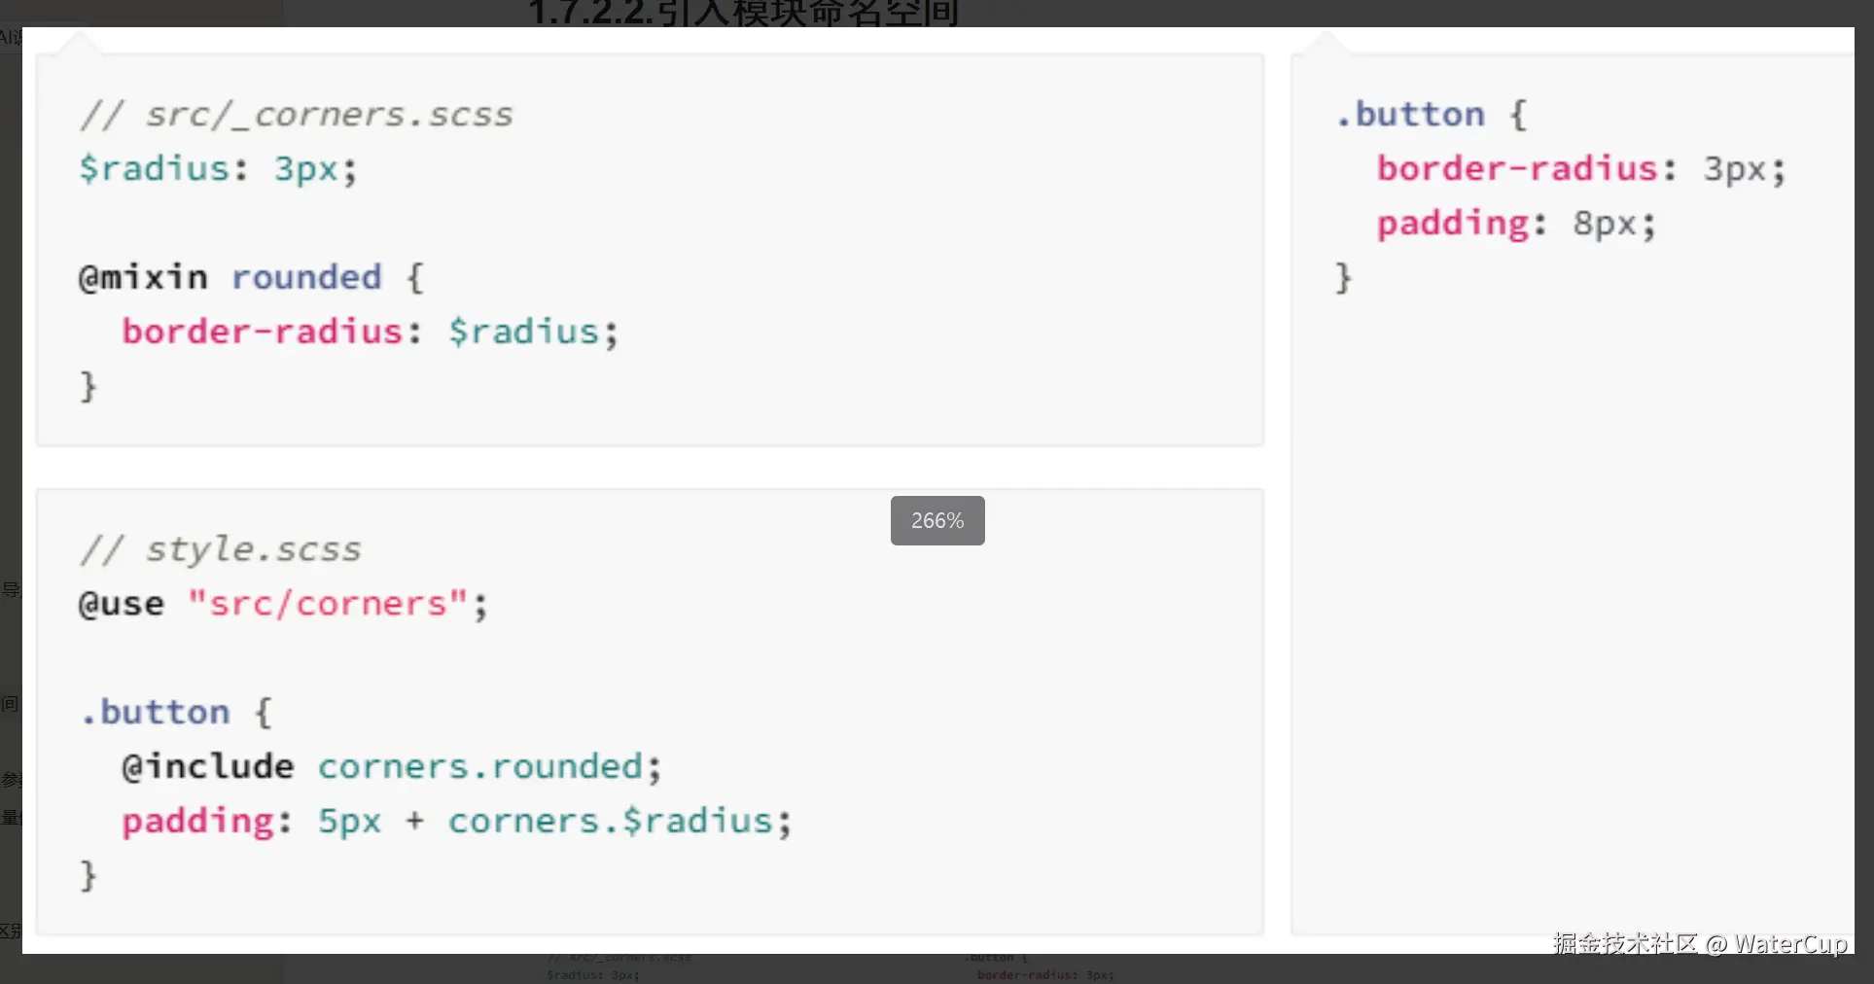Click the "@mixin rounded {" line
1874x984 pixels.
pos(251,278)
